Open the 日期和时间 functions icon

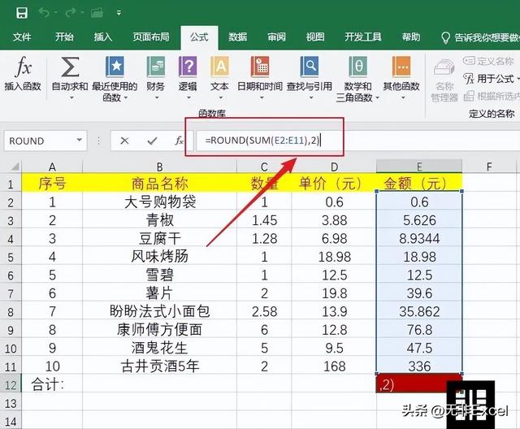[x=260, y=67]
